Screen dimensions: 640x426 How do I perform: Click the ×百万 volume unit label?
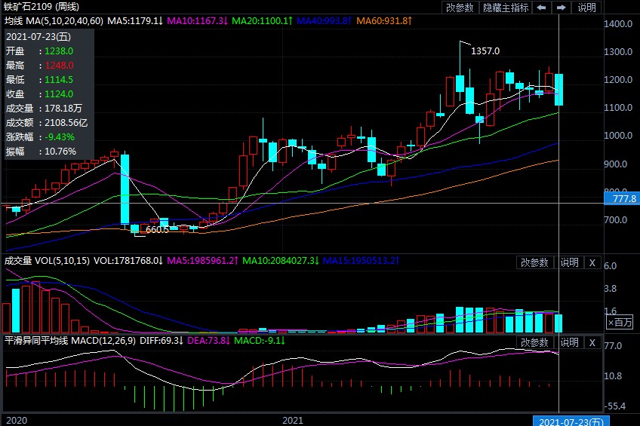point(620,322)
